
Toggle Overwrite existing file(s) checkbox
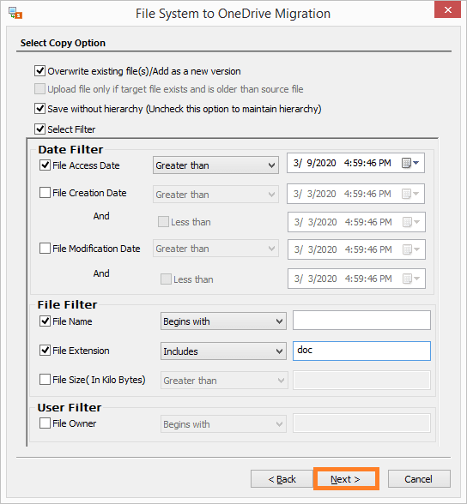pyautogui.click(x=39, y=70)
